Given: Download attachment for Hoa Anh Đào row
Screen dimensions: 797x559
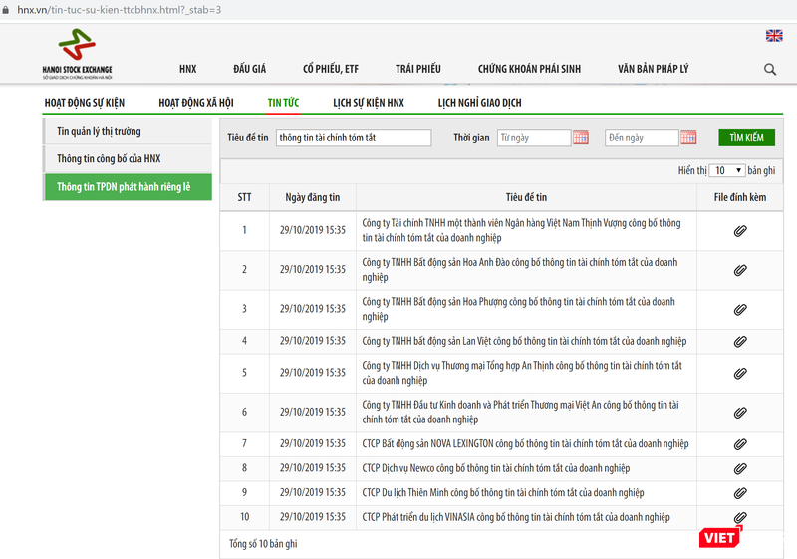Looking at the screenshot, I should (740, 270).
